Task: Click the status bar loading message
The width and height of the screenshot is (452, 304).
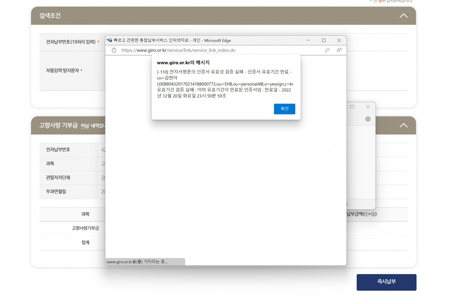Action: click(137, 262)
